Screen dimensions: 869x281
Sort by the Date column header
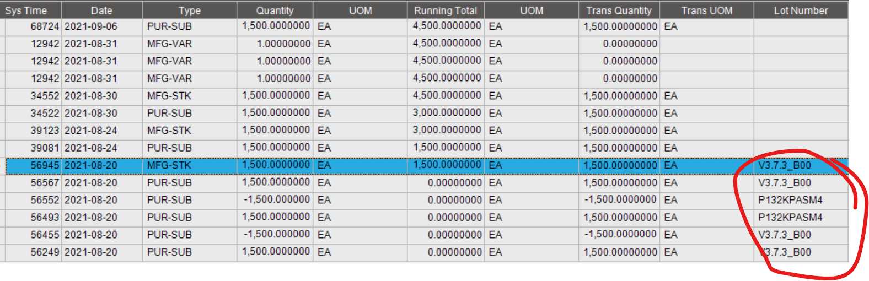(x=101, y=10)
